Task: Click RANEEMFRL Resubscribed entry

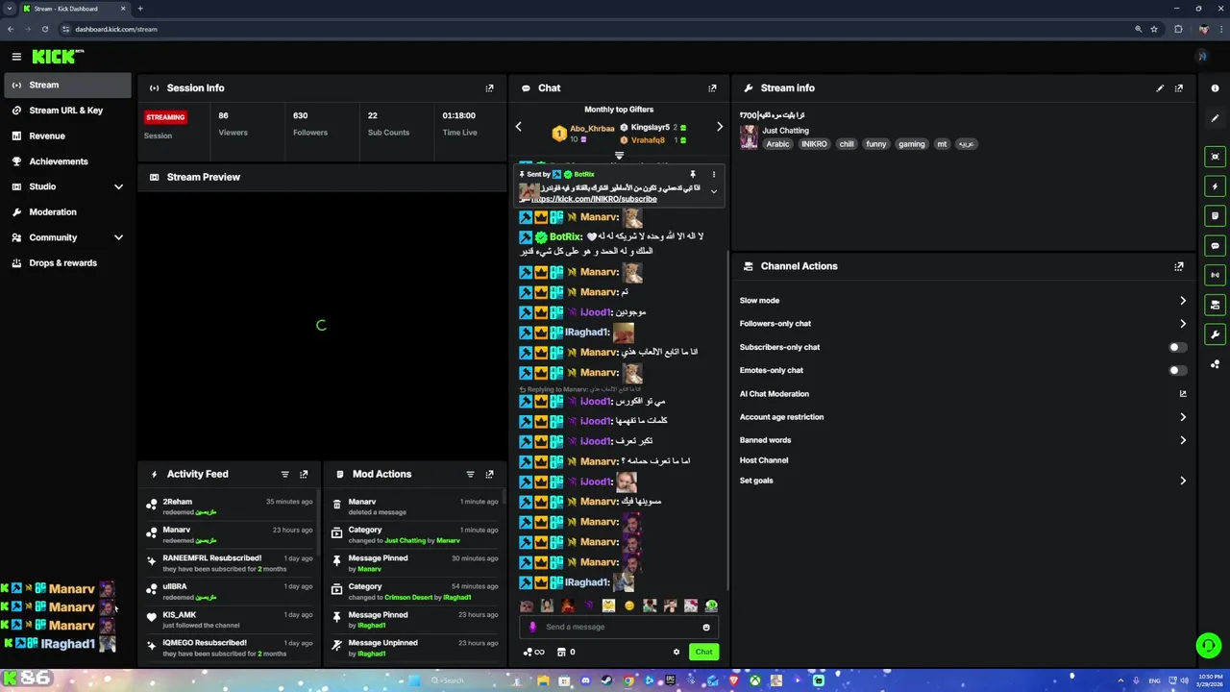Action: coord(229,563)
